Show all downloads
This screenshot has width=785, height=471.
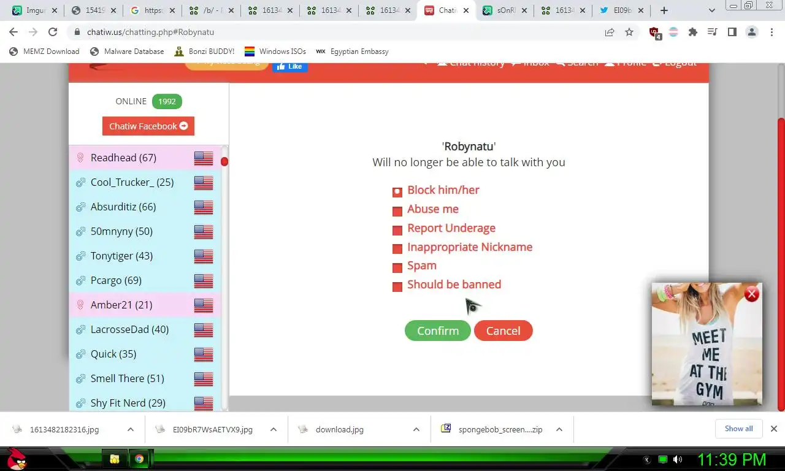[738, 429]
